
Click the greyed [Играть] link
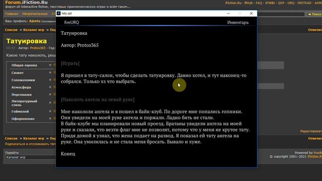[70, 63]
